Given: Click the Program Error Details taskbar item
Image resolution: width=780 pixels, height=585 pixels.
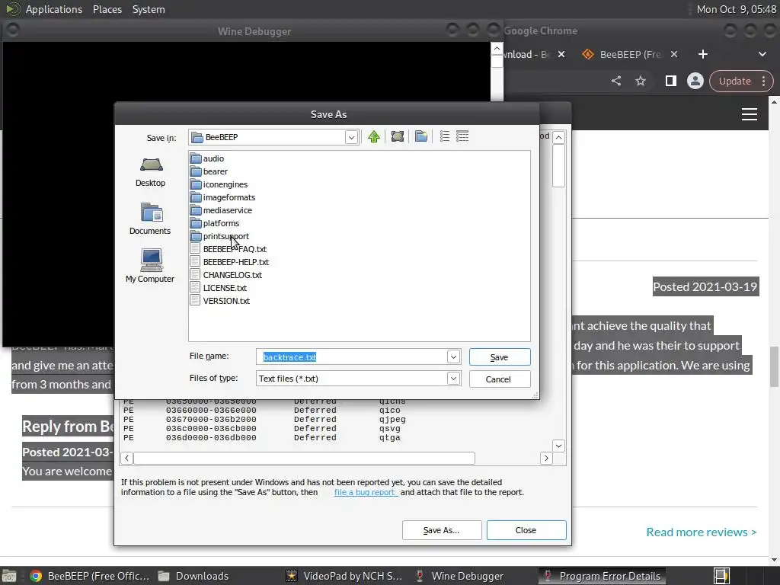Looking at the screenshot, I should point(602,576).
